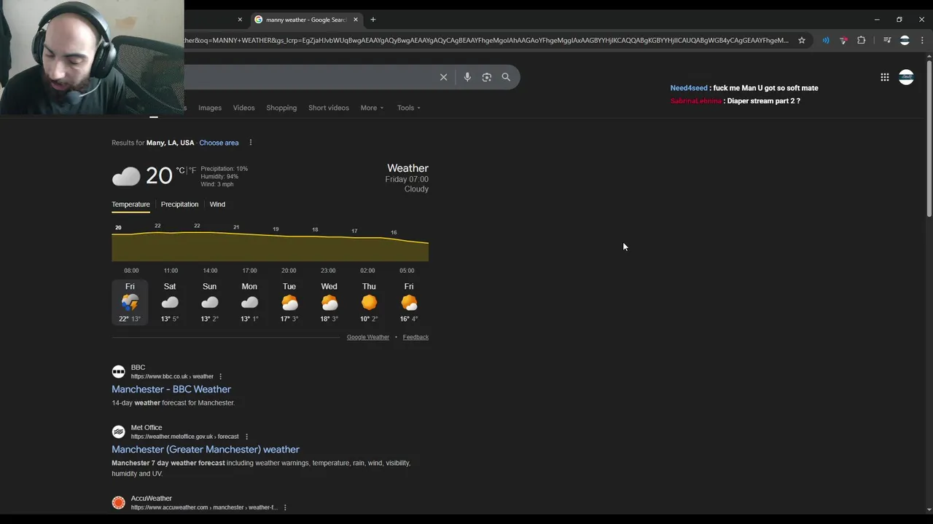This screenshot has width=933, height=524.
Task: Open the options dots next to the AccuWeather result
Action: 285,507
